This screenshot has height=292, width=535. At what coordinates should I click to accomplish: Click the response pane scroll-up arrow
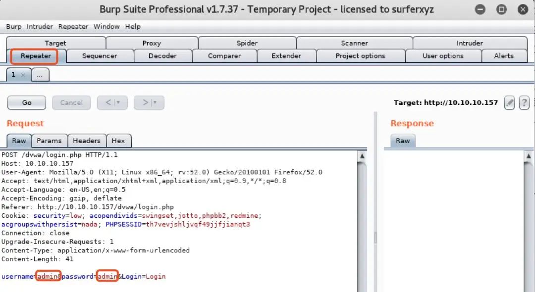click(x=529, y=156)
